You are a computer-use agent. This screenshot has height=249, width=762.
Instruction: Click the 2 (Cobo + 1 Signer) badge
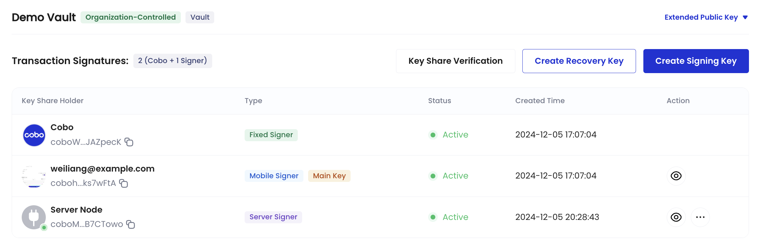(172, 61)
